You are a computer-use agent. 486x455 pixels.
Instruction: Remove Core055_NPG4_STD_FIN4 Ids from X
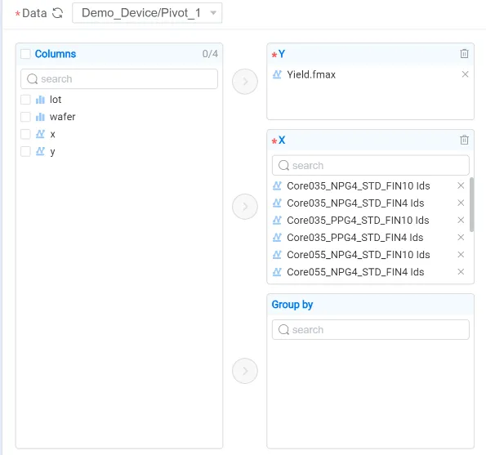(x=461, y=272)
